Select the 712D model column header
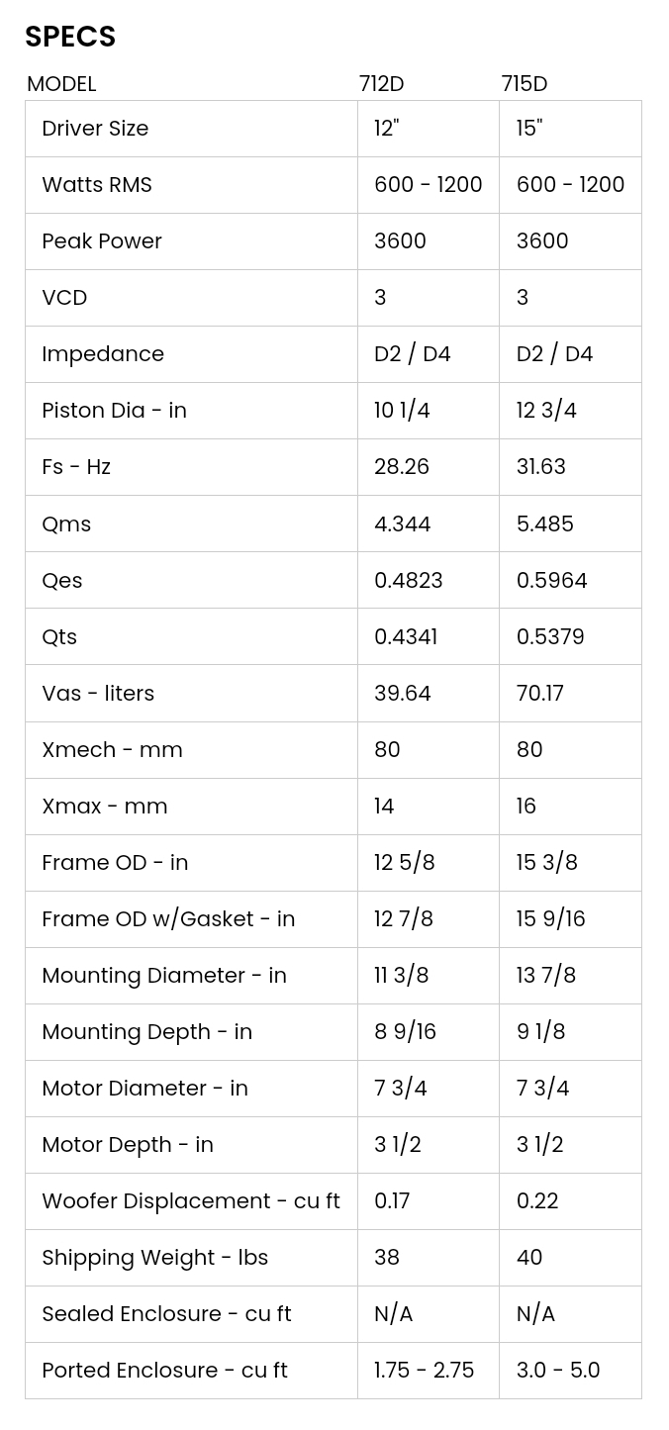Image resolution: width=669 pixels, height=1430 pixels. pos(381,84)
